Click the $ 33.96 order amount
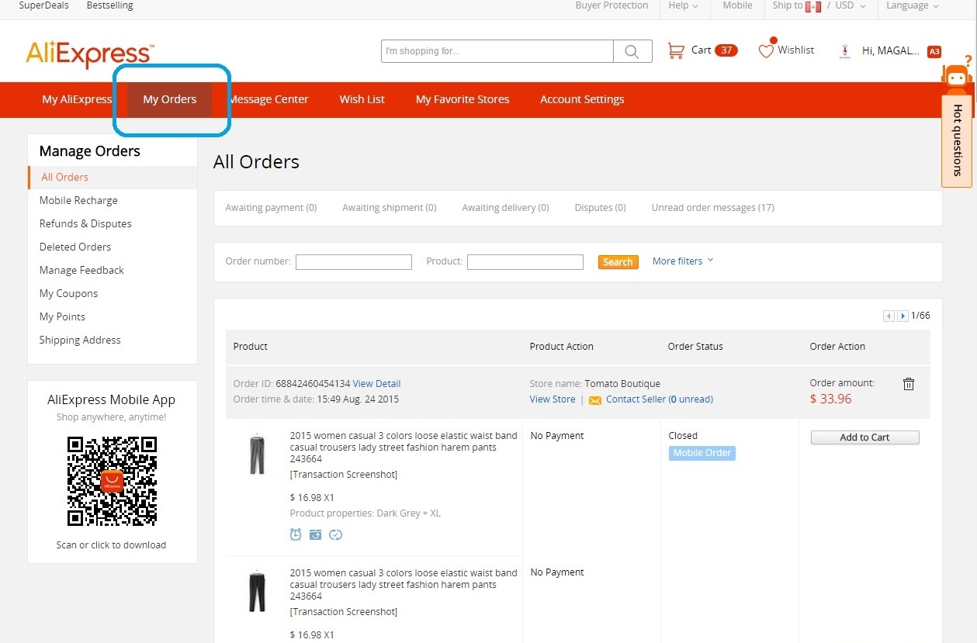Image resolution: width=977 pixels, height=643 pixels. [831, 399]
